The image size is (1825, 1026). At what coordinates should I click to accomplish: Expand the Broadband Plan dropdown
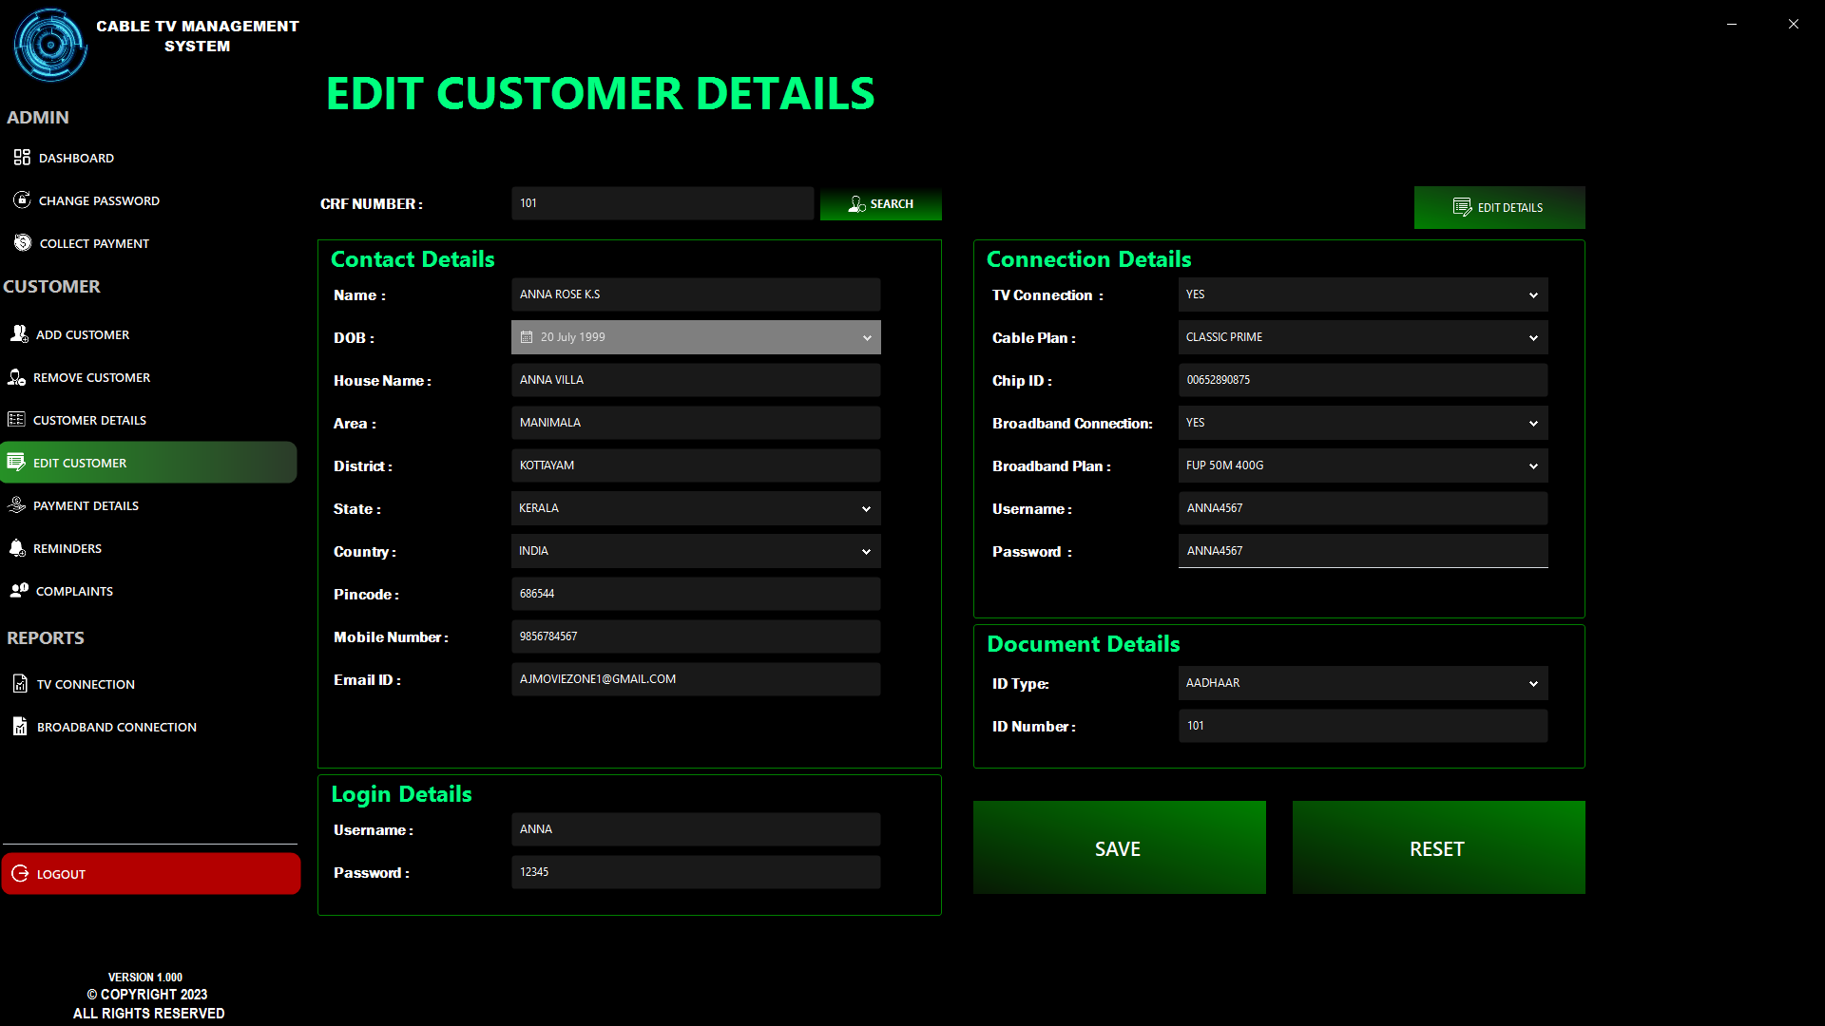point(1532,466)
